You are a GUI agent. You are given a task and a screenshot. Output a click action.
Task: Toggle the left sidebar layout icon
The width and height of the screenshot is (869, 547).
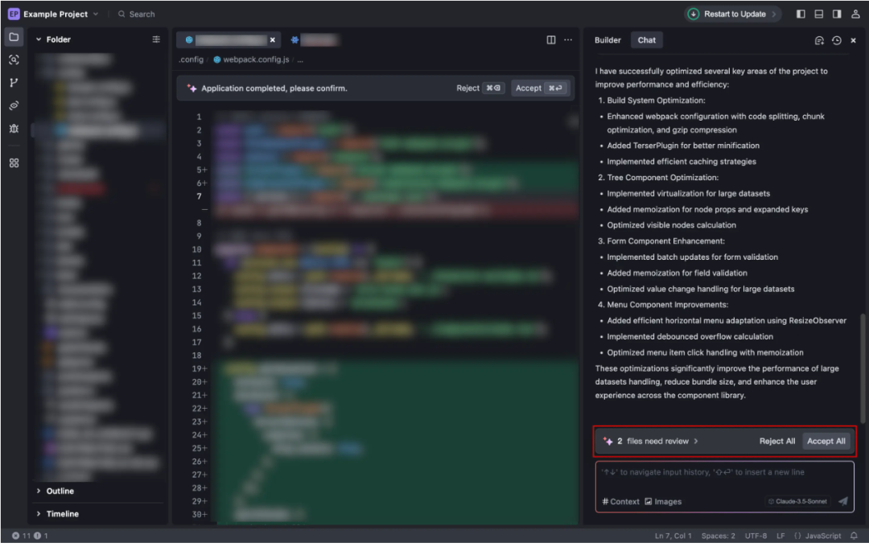[x=801, y=14]
